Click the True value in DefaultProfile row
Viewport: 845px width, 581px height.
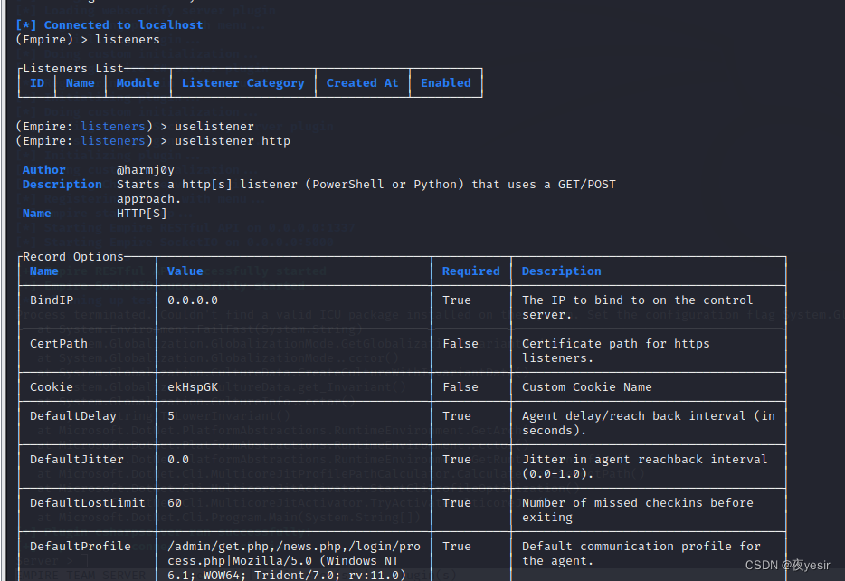coord(457,546)
